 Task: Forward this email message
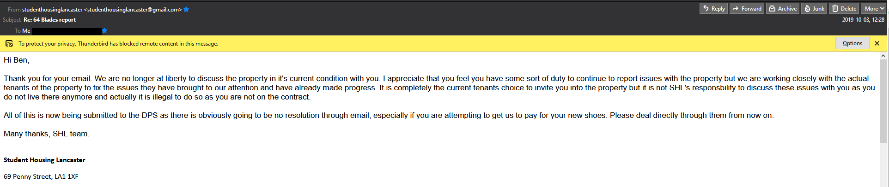[746, 9]
